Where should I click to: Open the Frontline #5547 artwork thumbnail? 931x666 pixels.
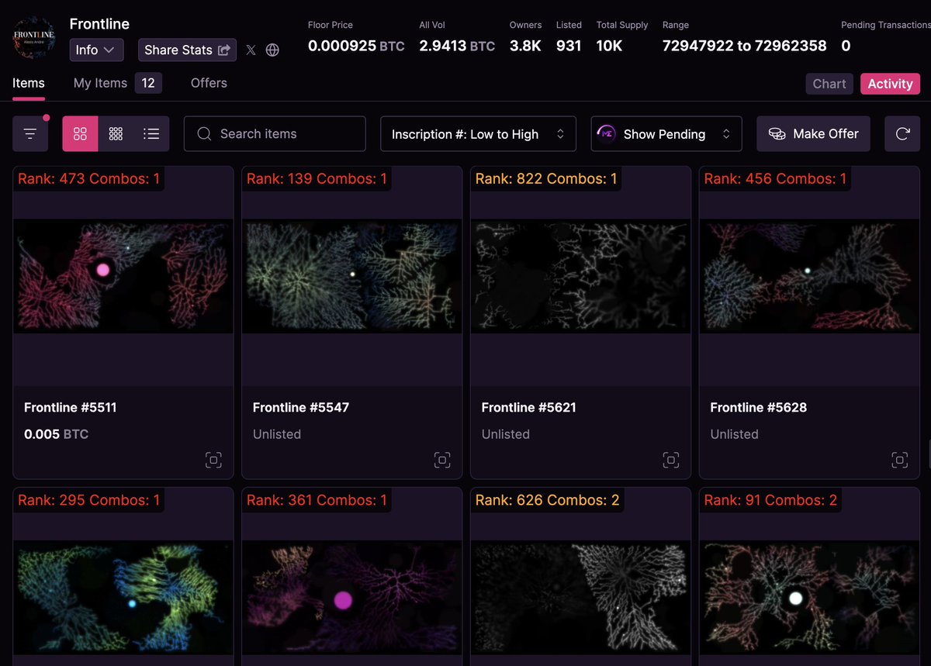click(x=352, y=276)
